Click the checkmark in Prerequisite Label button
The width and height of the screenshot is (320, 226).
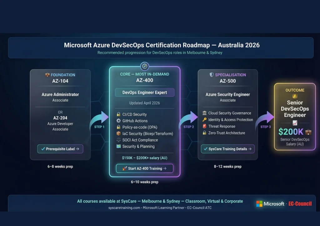43,149
